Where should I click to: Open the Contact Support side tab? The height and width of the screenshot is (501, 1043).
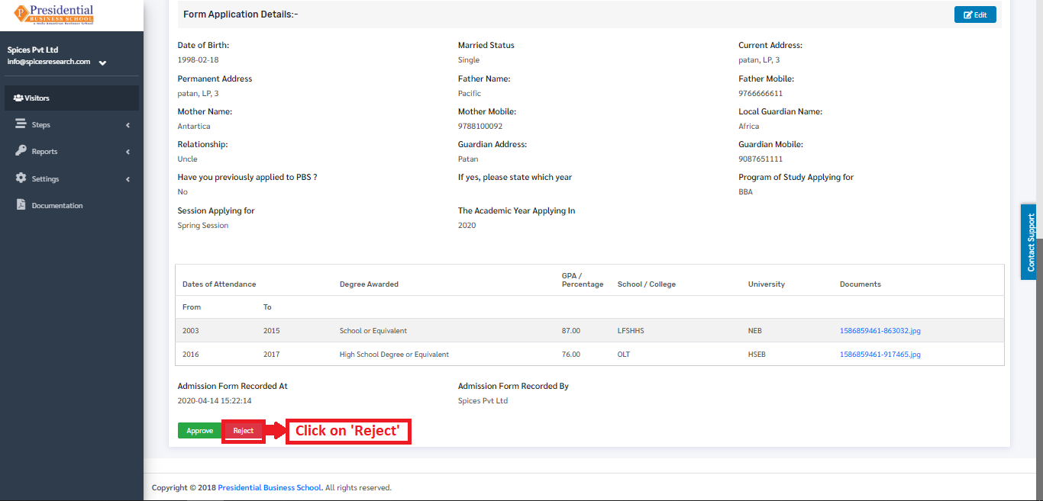pos(1029,242)
